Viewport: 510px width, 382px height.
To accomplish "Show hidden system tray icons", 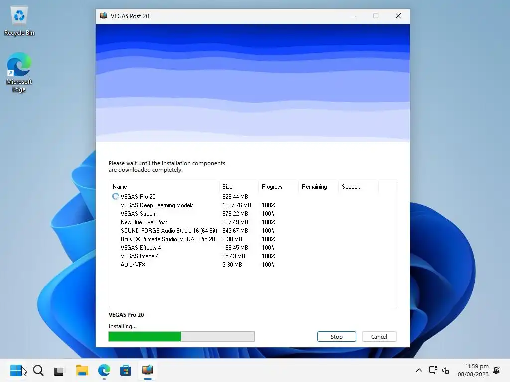I will coord(419,370).
